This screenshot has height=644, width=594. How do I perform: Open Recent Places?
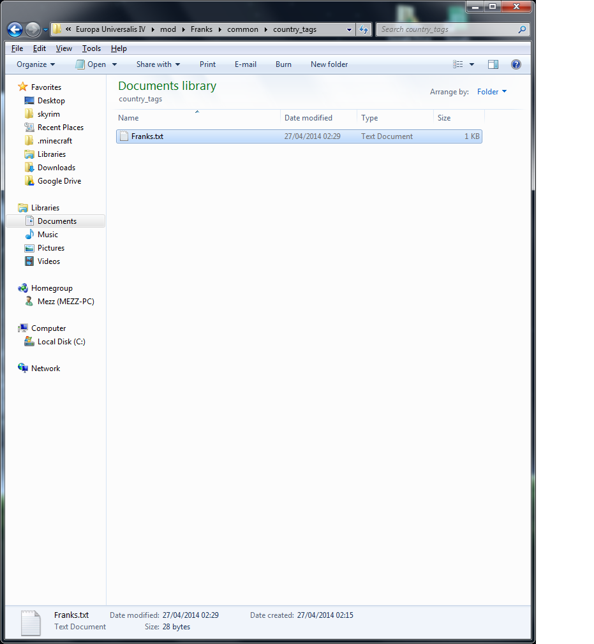click(x=61, y=128)
